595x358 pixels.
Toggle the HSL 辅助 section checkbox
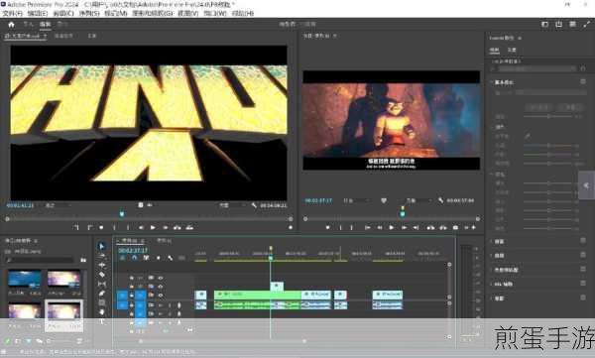[583, 284]
